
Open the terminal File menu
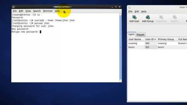(15, 11)
